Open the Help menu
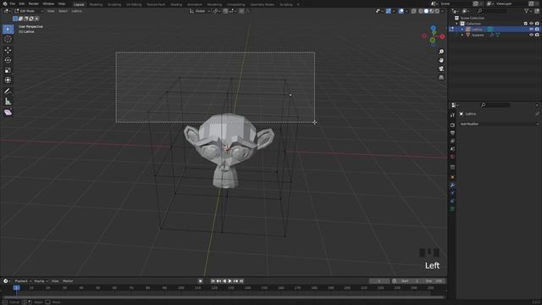The width and height of the screenshot is (542, 305). 62,3
